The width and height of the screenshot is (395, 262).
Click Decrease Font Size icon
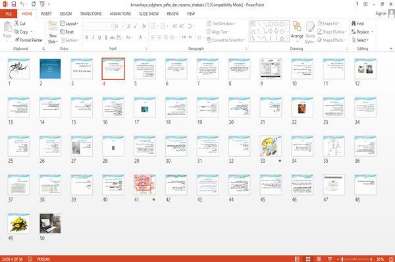(135, 26)
